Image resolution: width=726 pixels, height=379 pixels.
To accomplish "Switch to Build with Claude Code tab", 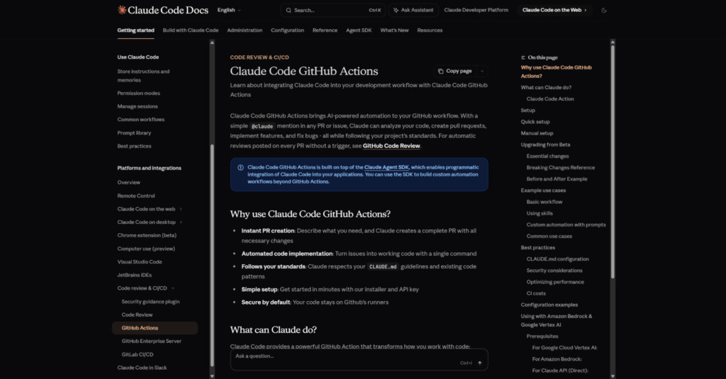I will point(190,30).
